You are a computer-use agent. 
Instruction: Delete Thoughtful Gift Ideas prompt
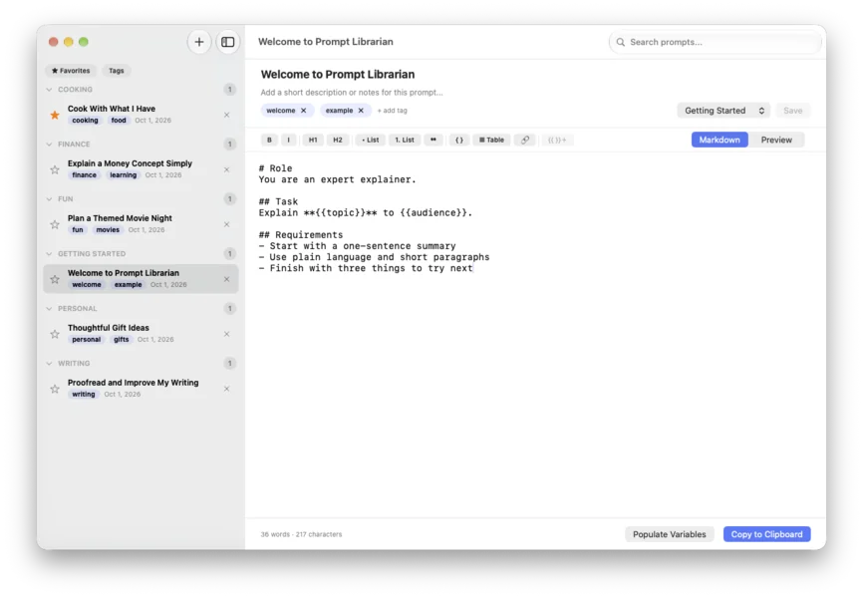click(x=227, y=334)
